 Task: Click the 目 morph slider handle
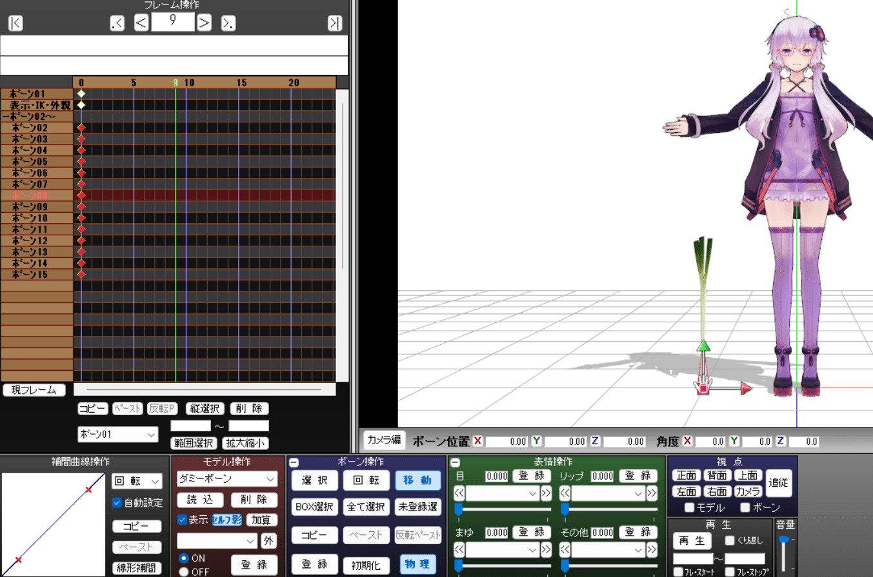[458, 509]
